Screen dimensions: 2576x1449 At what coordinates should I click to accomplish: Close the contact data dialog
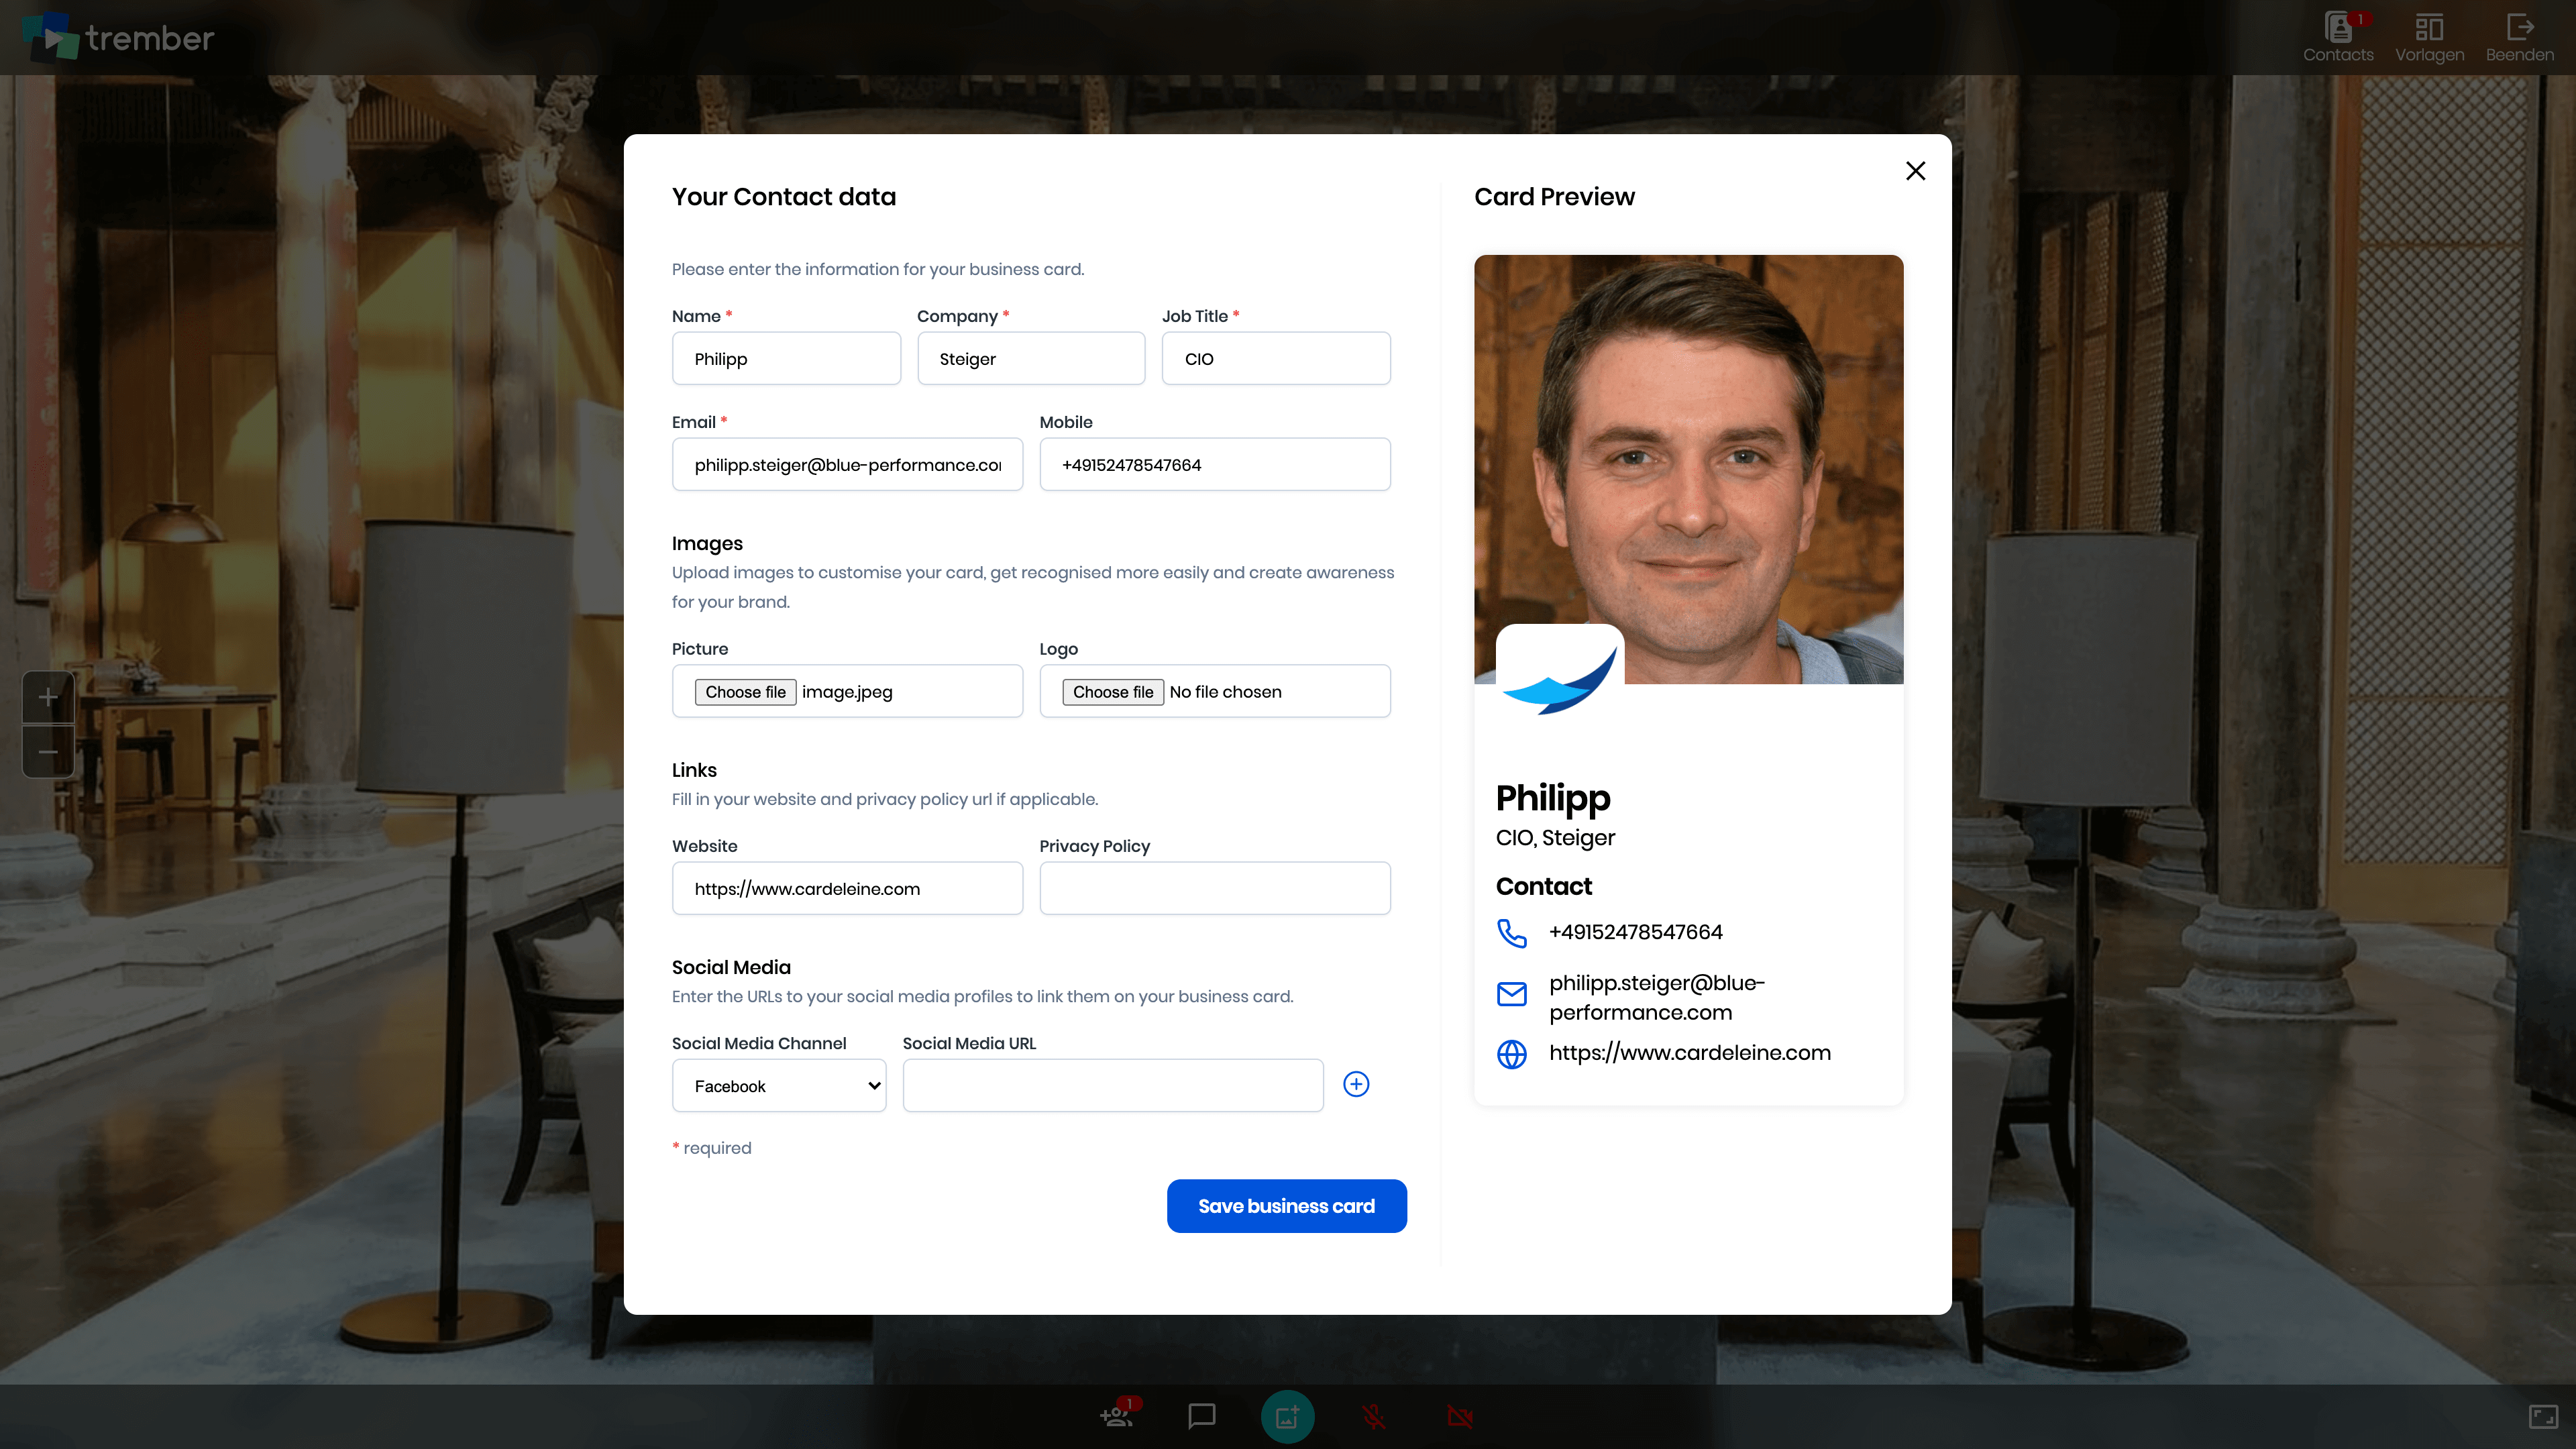click(x=1915, y=171)
